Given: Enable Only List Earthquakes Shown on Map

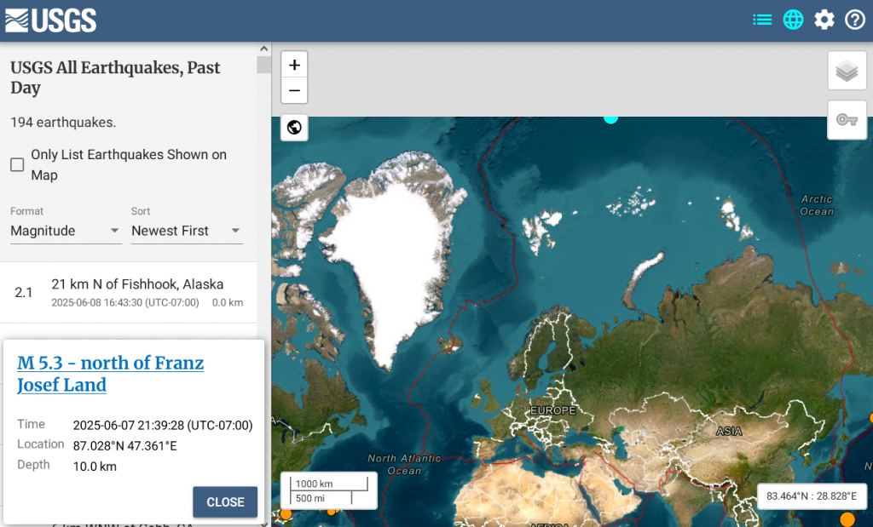Looking at the screenshot, I should (x=17, y=164).
